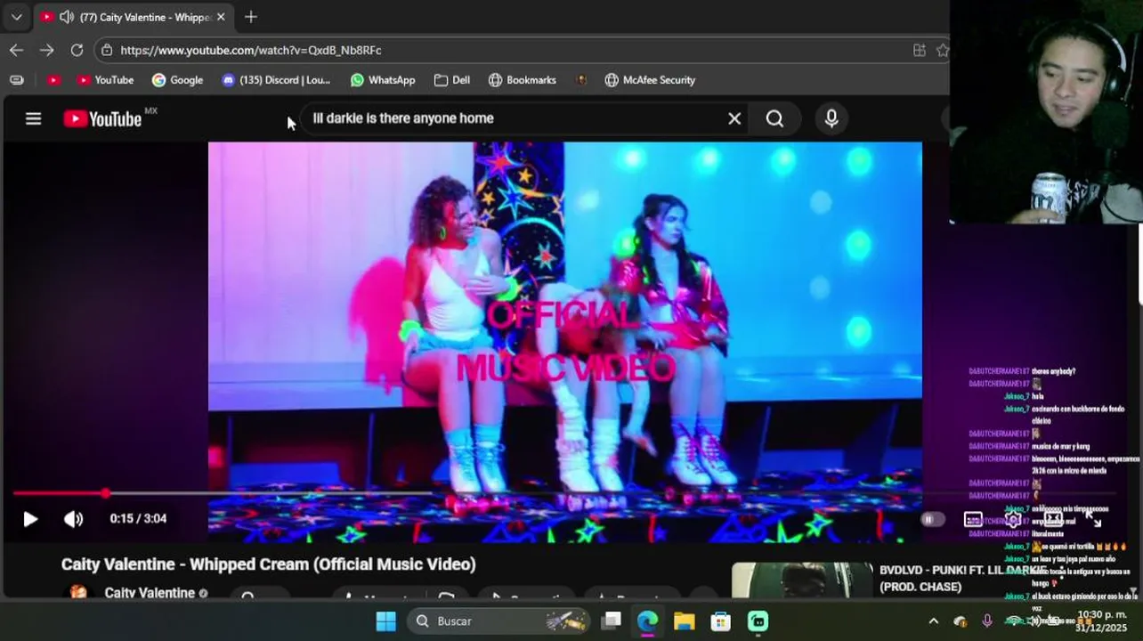
Task: Open Microsoft Store from the taskbar
Action: 721,621
